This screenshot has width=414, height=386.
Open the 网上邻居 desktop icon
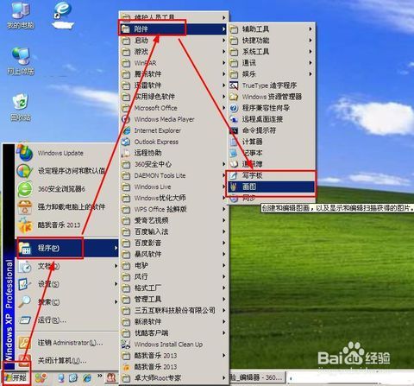pos(21,61)
